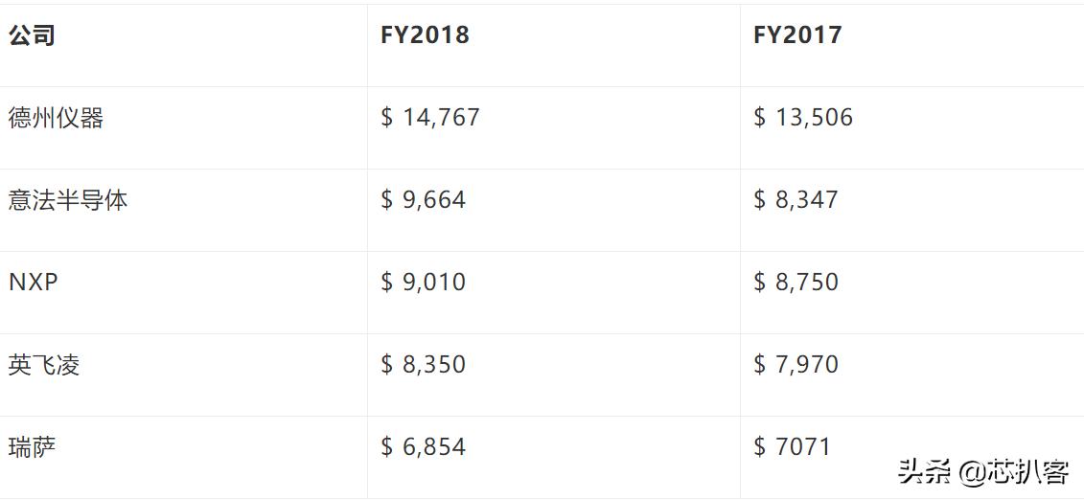The image size is (1084, 500).
Task: Click the $ 13,506 value cell
Action: coord(803,118)
